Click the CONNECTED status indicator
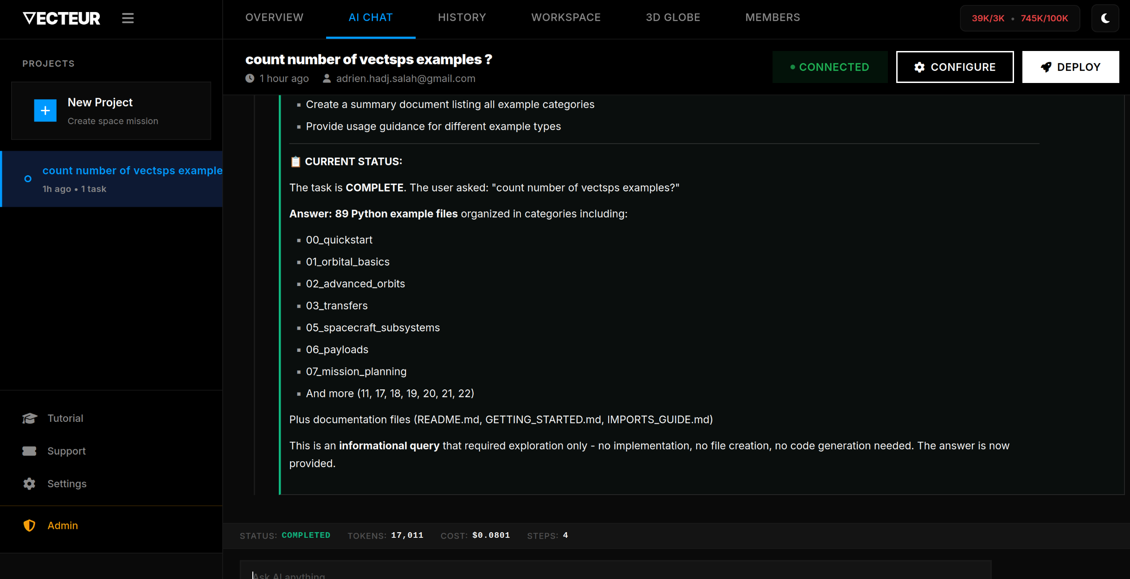The height and width of the screenshot is (579, 1130). [x=830, y=67]
